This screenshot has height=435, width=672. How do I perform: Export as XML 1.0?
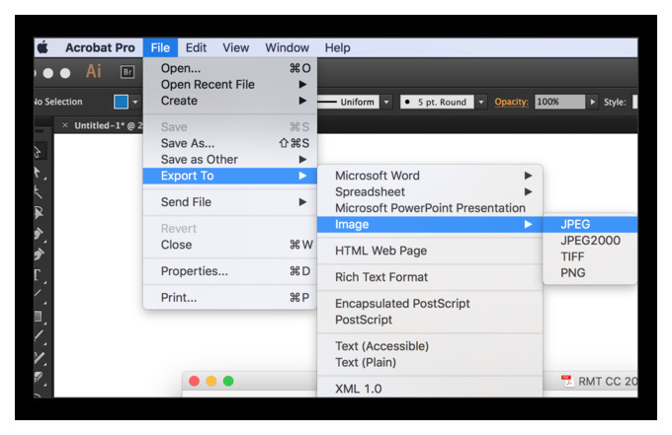430,389
